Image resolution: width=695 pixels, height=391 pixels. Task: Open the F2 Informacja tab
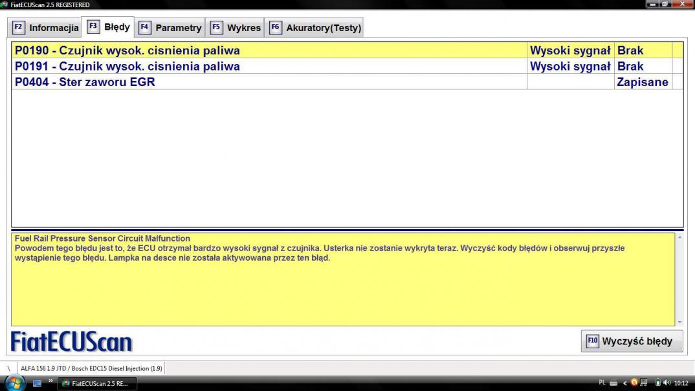coord(45,28)
